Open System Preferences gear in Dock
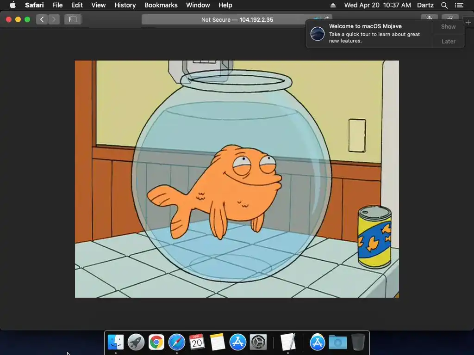Screen dimensions: 474x355 [258, 343]
